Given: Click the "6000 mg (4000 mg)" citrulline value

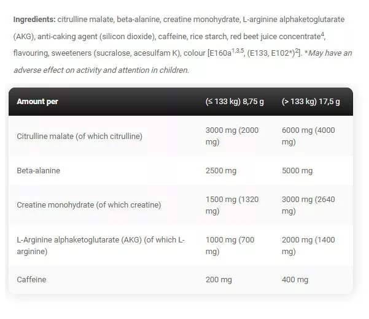Looking at the screenshot, I should pos(309,136).
